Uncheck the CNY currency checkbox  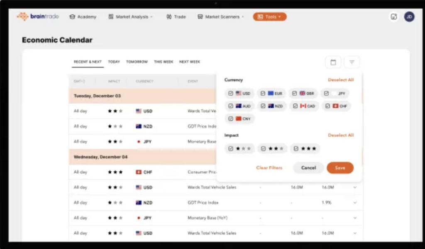231,119
